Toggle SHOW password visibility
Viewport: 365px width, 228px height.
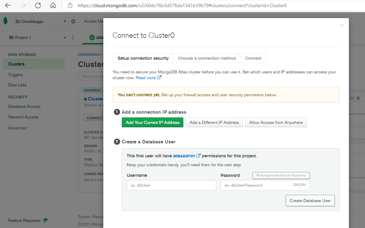pos(299,185)
